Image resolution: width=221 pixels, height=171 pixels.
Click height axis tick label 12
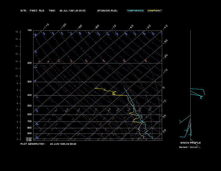[17, 61]
